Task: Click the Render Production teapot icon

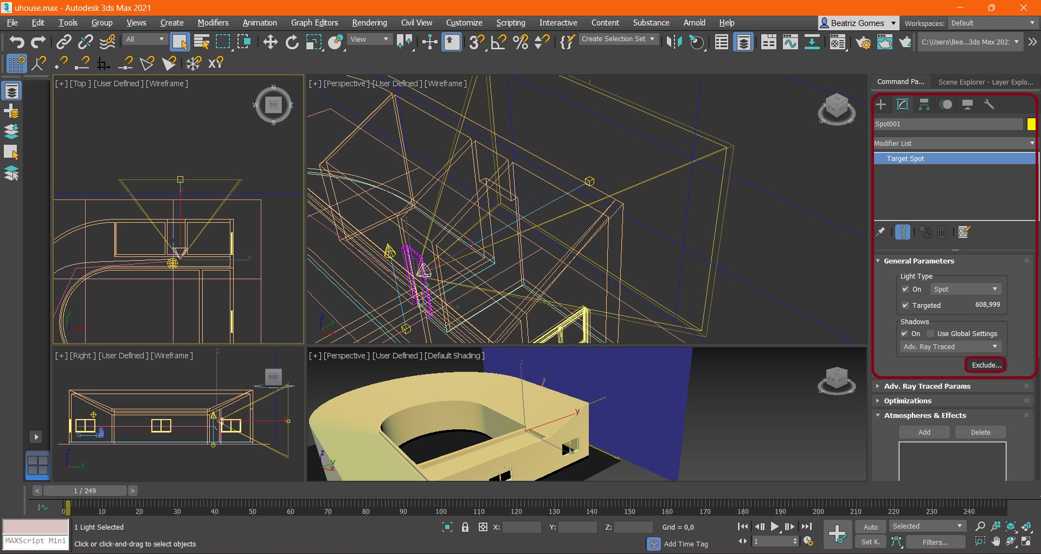Action: (905, 42)
